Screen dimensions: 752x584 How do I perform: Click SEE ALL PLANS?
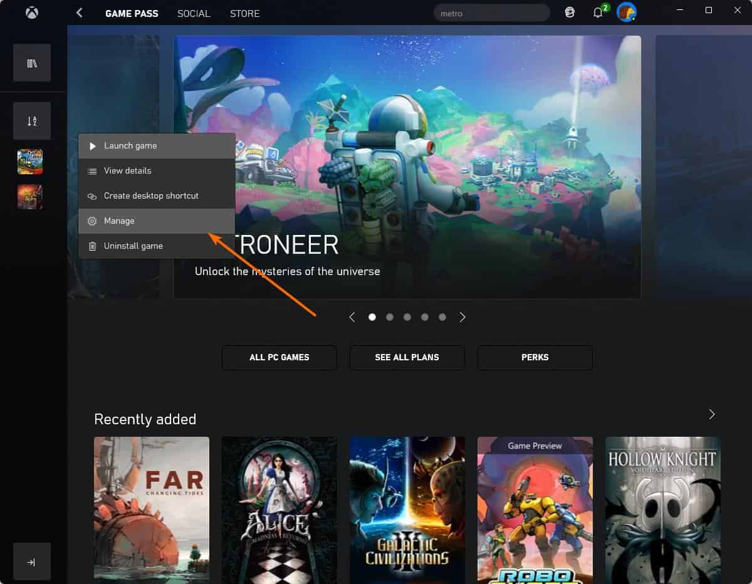407,357
